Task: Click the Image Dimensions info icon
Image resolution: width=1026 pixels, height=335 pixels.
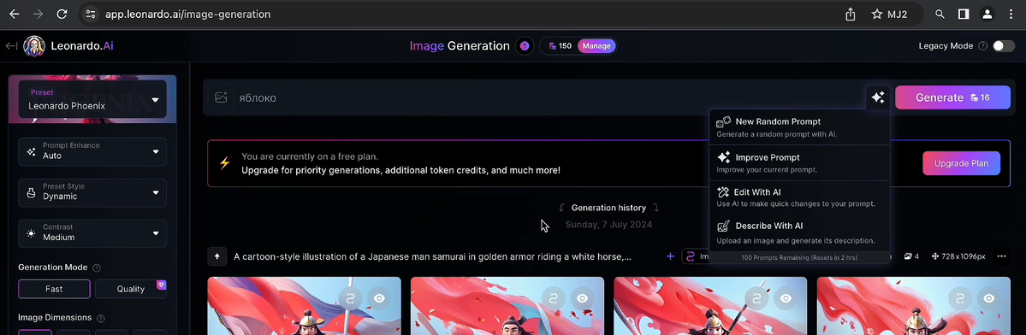Action: (x=101, y=318)
